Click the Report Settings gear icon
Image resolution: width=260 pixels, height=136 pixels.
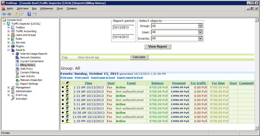click(x=17, y=84)
